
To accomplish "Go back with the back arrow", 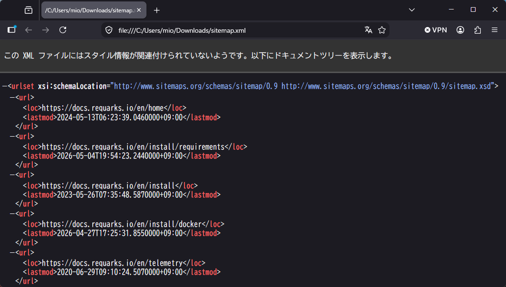I will 29,30.
